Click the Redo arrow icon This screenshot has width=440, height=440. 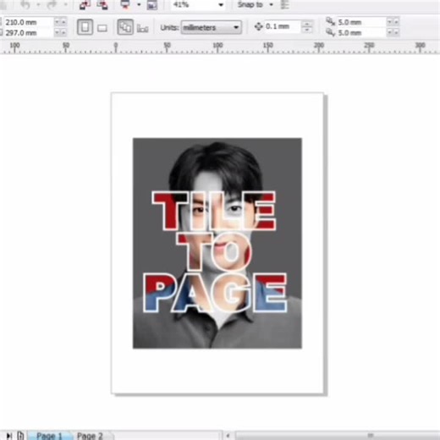pos(52,4)
